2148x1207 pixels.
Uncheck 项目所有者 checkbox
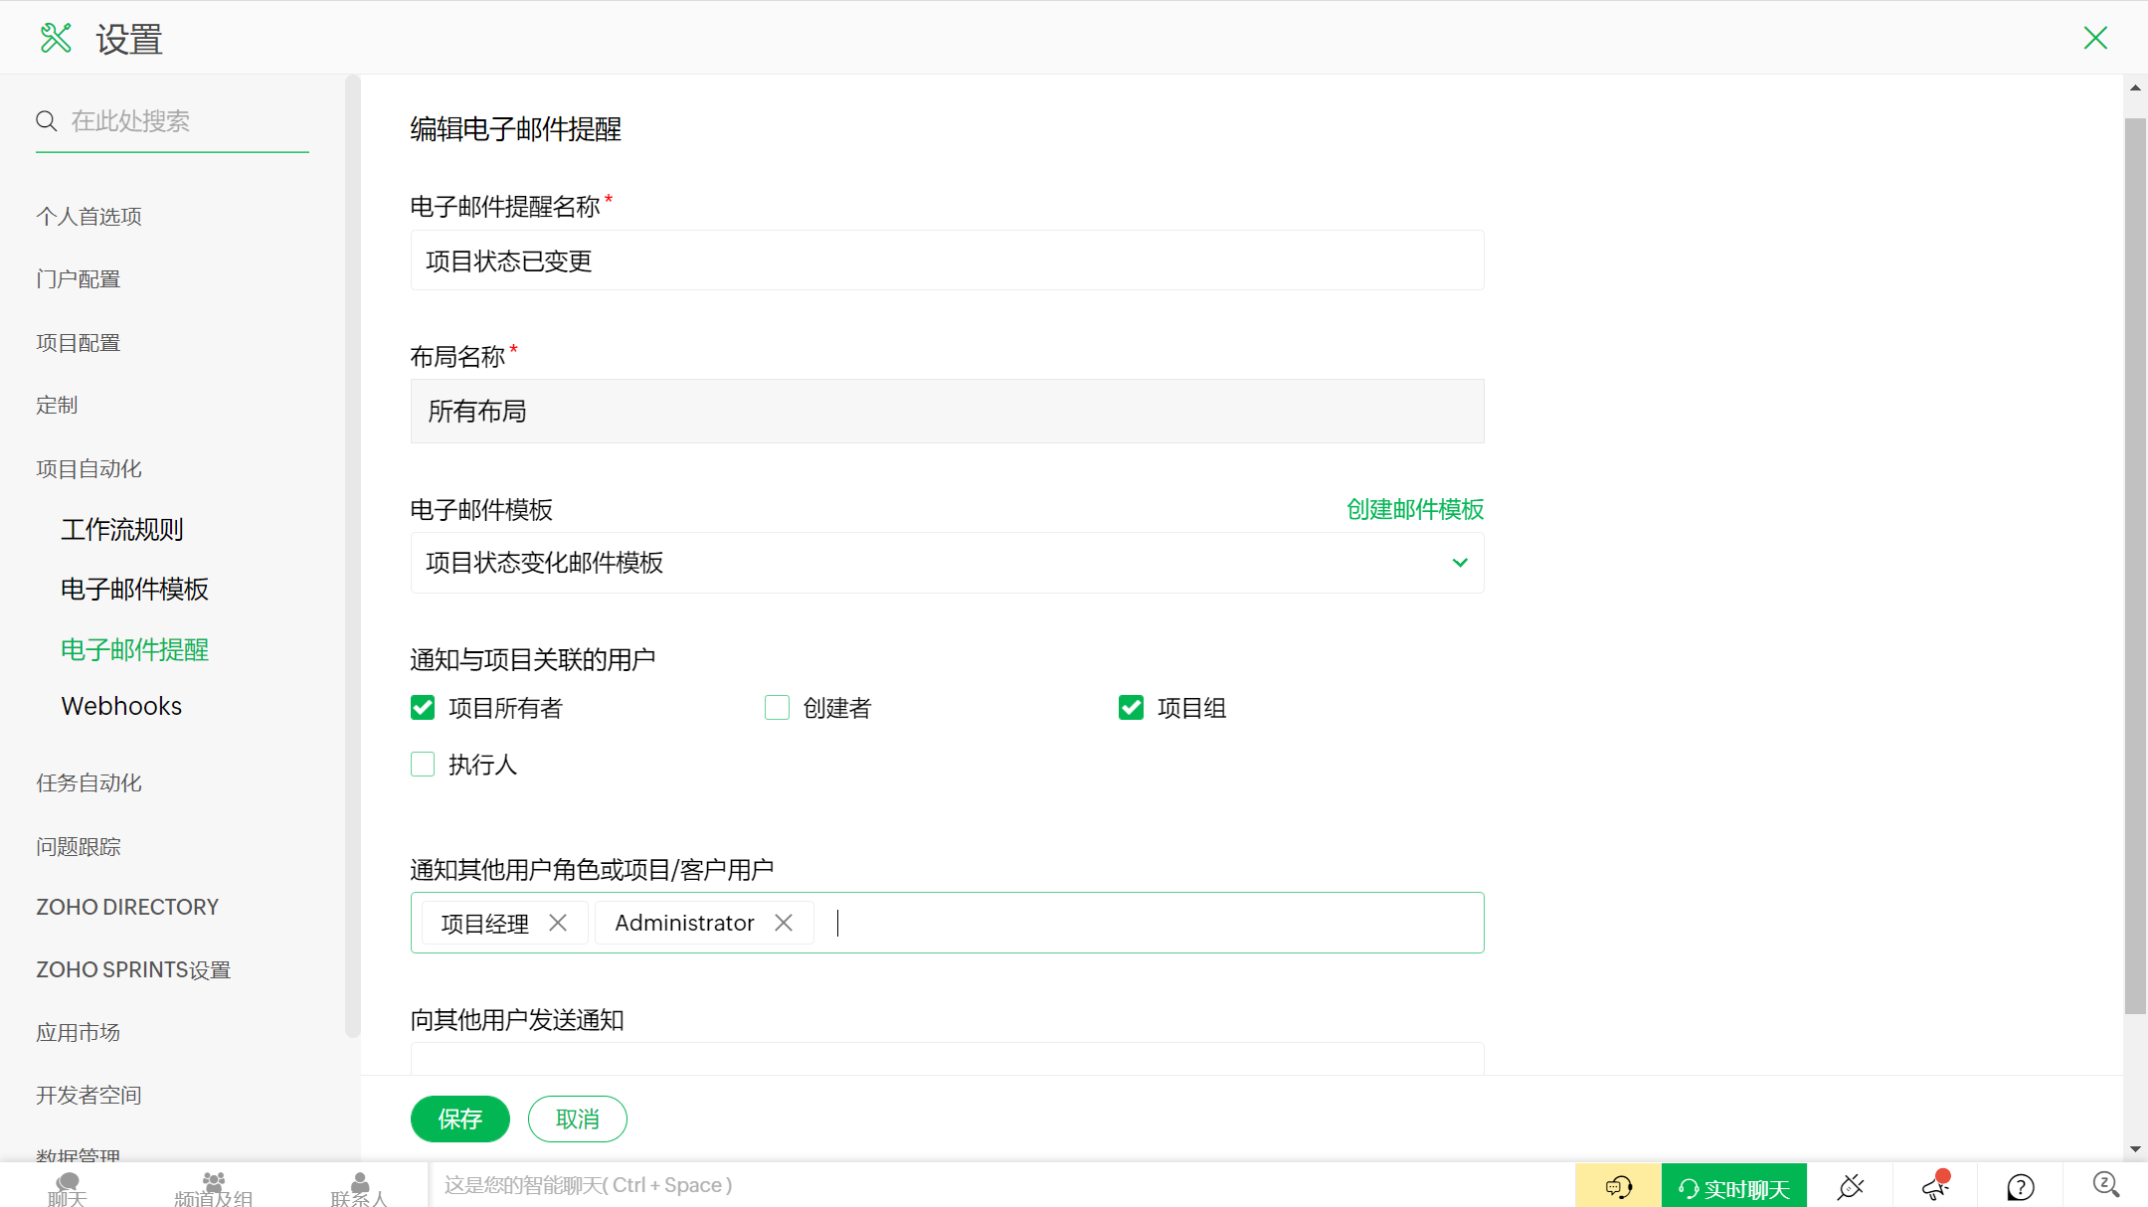pyautogui.click(x=423, y=708)
